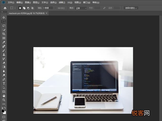Open the 滤镜 menu
The height and width of the screenshot is (121, 162).
tap(62, 3)
